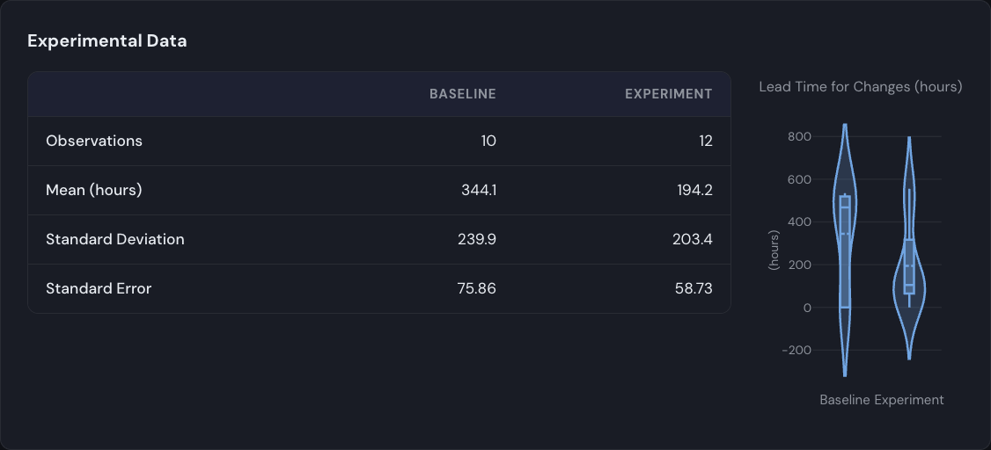Image resolution: width=991 pixels, height=450 pixels.
Task: Click the Standard Error row label
Action: 99,288
